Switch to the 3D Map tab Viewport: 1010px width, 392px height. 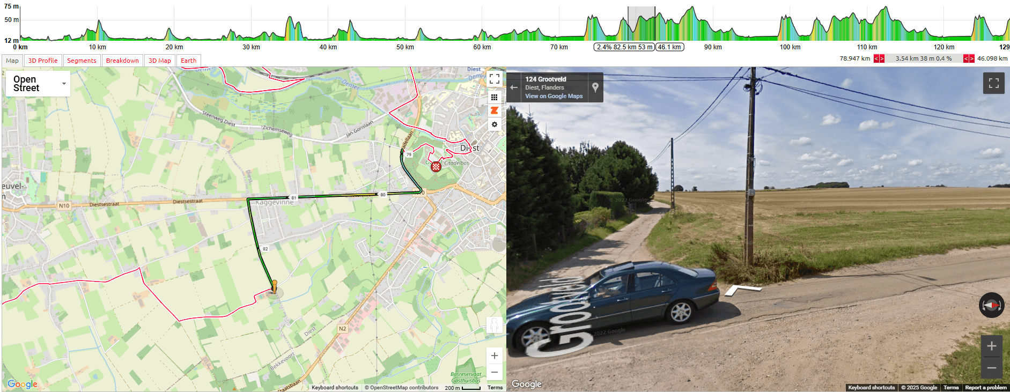click(160, 61)
